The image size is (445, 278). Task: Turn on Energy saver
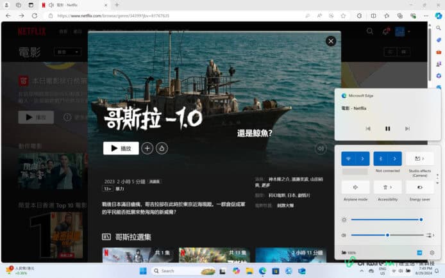click(420, 187)
